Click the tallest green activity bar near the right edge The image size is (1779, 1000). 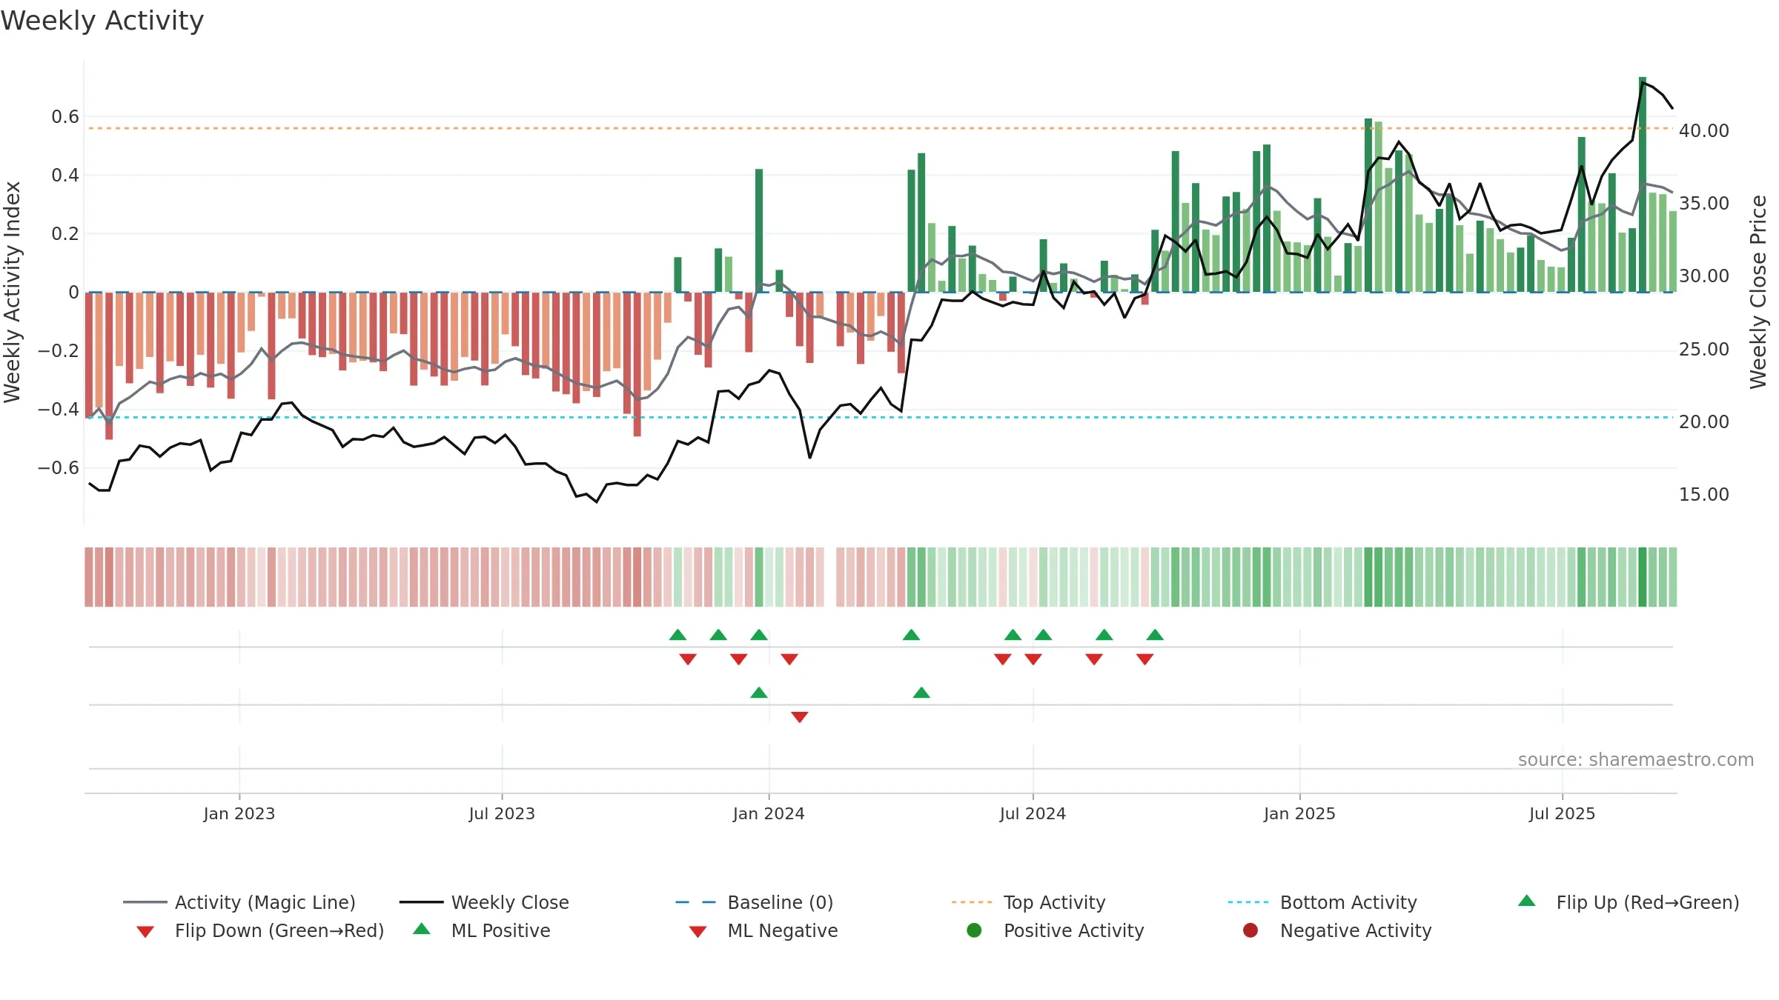coord(1643,184)
